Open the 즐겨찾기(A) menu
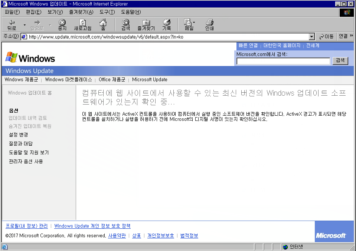The image size is (356, 251). point(81,12)
